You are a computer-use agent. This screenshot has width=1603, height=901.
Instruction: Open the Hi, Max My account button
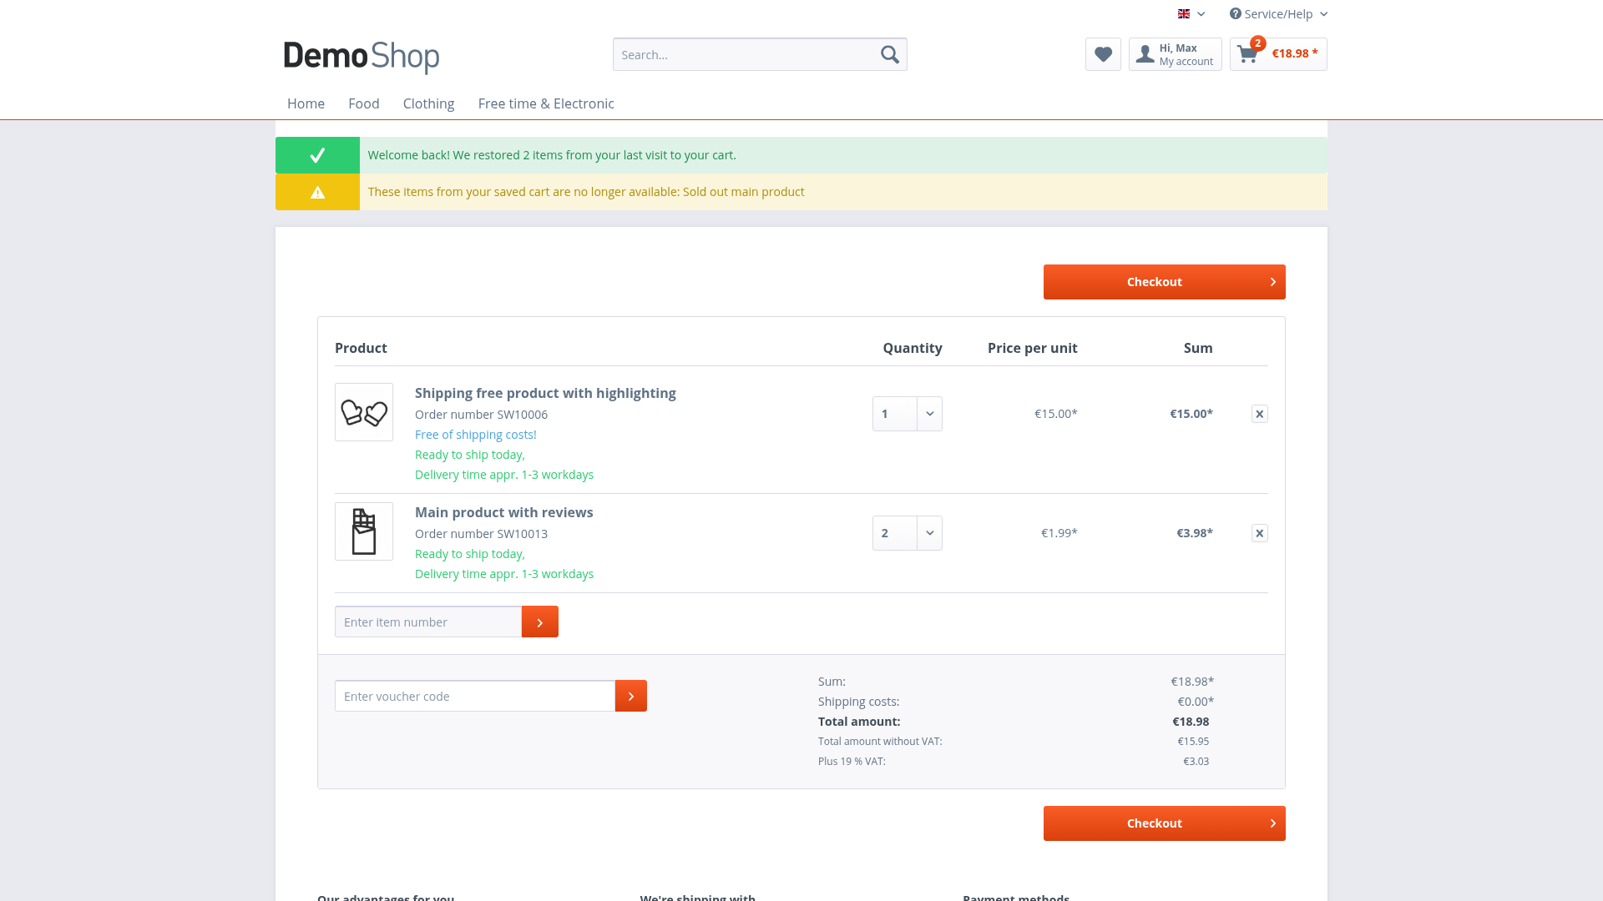click(x=1175, y=54)
